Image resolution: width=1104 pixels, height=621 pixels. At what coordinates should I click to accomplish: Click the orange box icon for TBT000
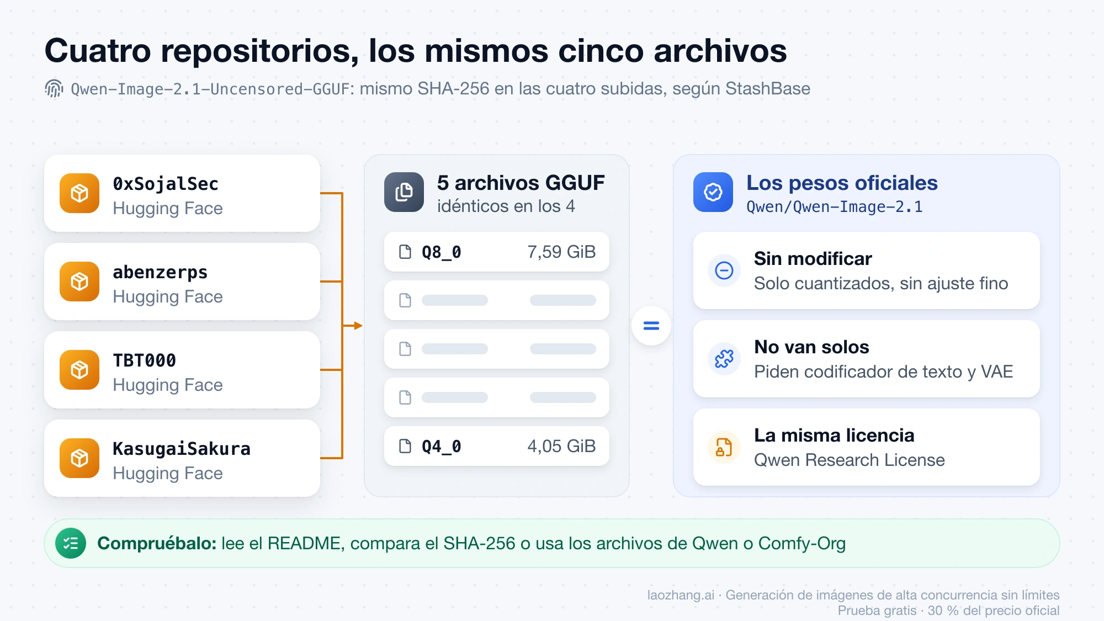click(x=79, y=370)
